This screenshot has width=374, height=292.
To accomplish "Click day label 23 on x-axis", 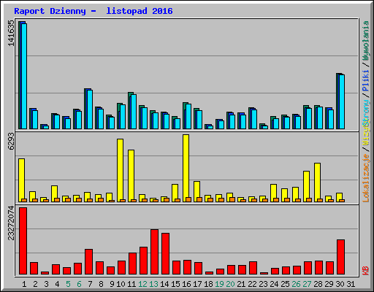I will [263, 284].
